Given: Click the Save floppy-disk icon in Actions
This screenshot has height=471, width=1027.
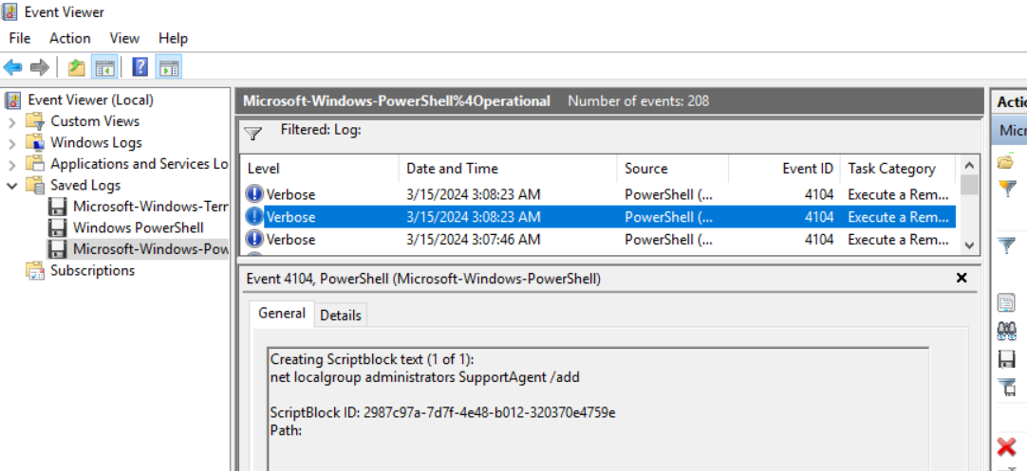Looking at the screenshot, I should [x=1007, y=359].
